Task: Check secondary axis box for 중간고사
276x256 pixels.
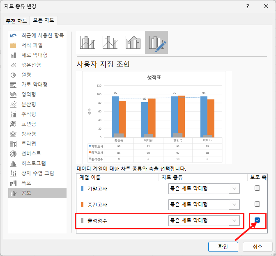Action: tap(257, 204)
